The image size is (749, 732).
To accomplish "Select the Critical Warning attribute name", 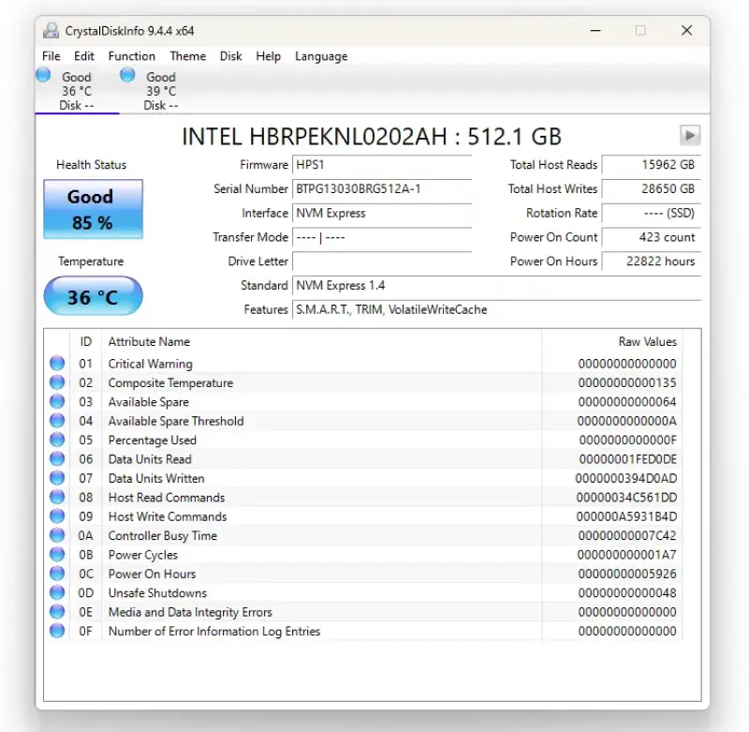I will point(151,364).
